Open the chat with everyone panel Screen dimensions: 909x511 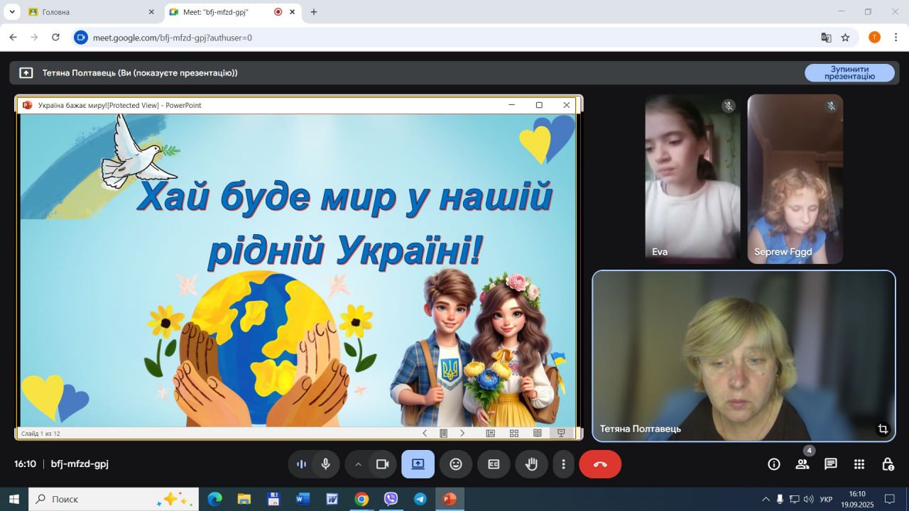830,464
